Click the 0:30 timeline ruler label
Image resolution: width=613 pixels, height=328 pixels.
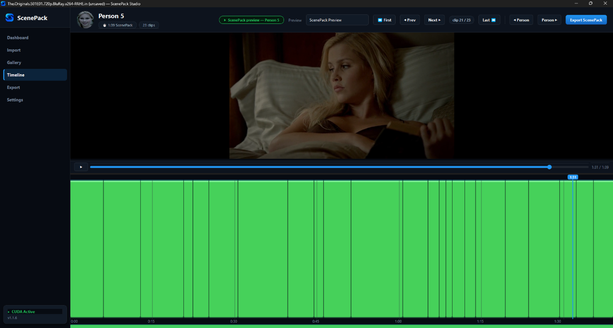tap(234, 321)
